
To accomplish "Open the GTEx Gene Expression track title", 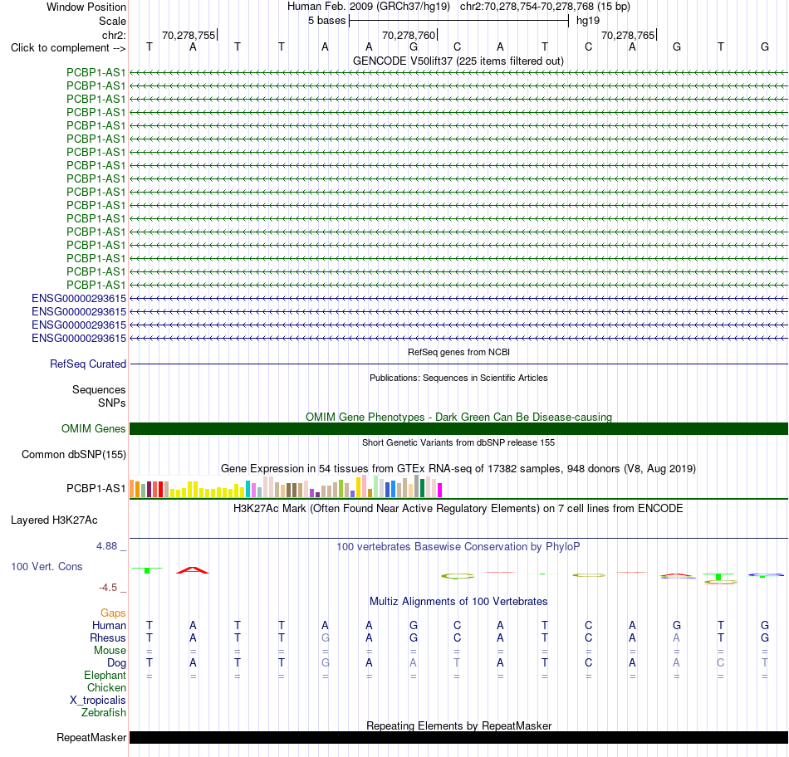I will coord(458,468).
